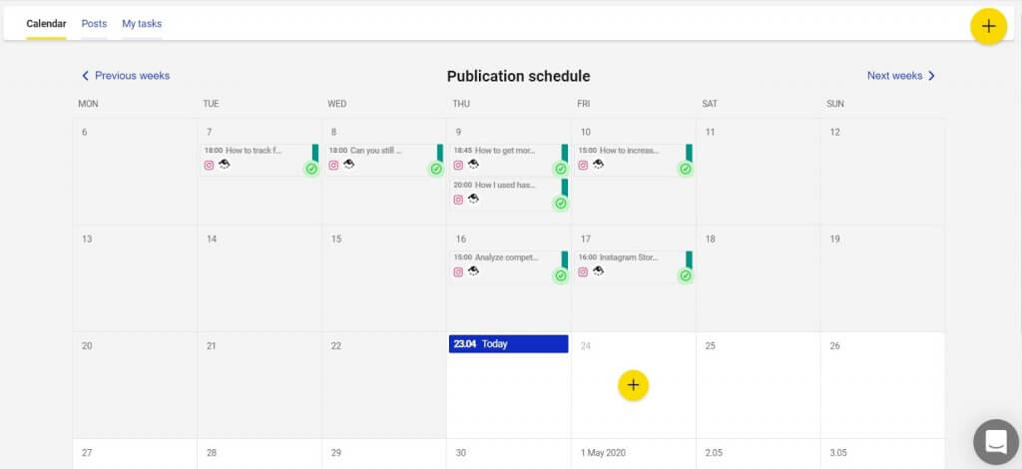Click Instagram icon on 18:45 How to get mor post
Viewport: 1022px width, 469px height.
[x=458, y=166]
